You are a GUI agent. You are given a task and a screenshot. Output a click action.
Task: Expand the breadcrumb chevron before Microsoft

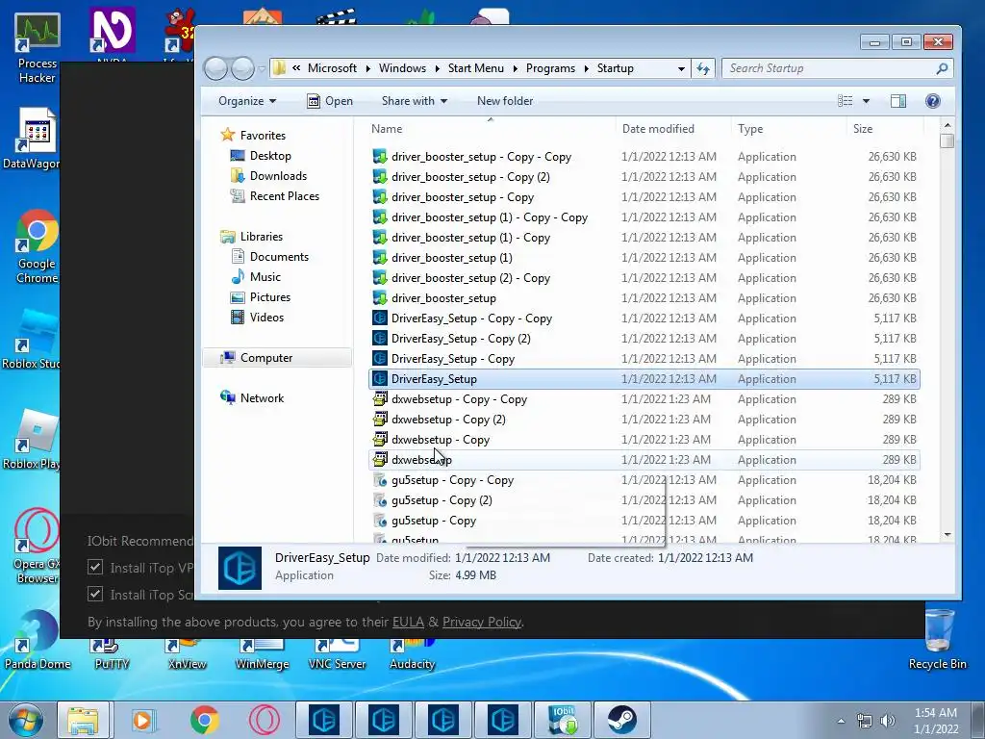point(296,68)
